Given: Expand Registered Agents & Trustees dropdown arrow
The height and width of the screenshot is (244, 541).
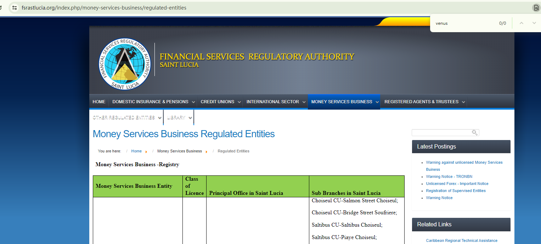Looking at the screenshot, I should (463, 102).
